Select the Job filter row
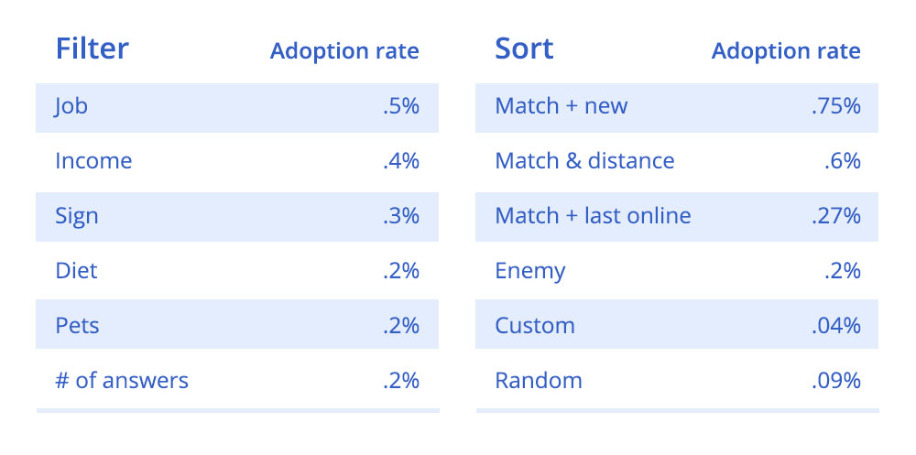The height and width of the screenshot is (455, 916). coord(237,108)
